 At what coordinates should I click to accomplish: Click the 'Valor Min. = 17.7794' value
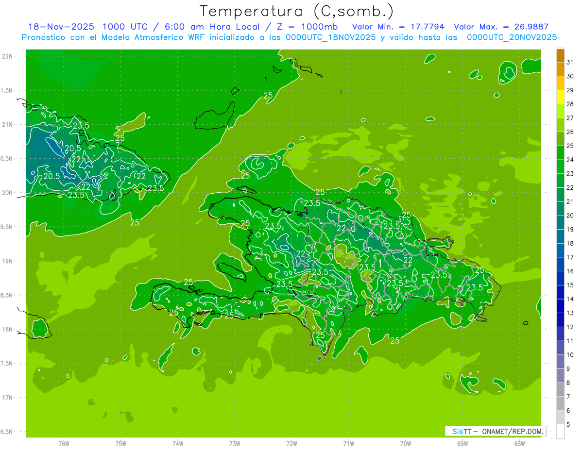coord(398,27)
